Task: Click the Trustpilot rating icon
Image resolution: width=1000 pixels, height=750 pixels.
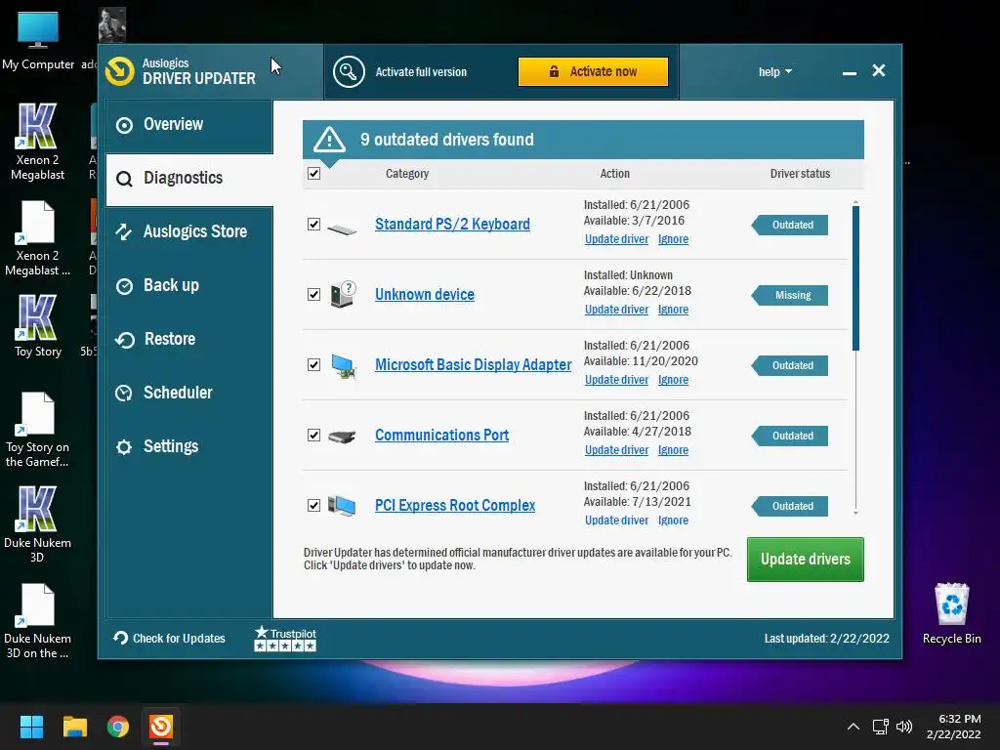Action: click(x=285, y=639)
